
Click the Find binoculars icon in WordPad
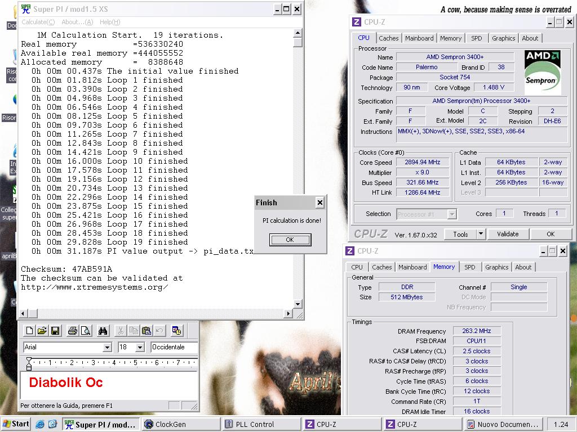pyautogui.click(x=103, y=331)
